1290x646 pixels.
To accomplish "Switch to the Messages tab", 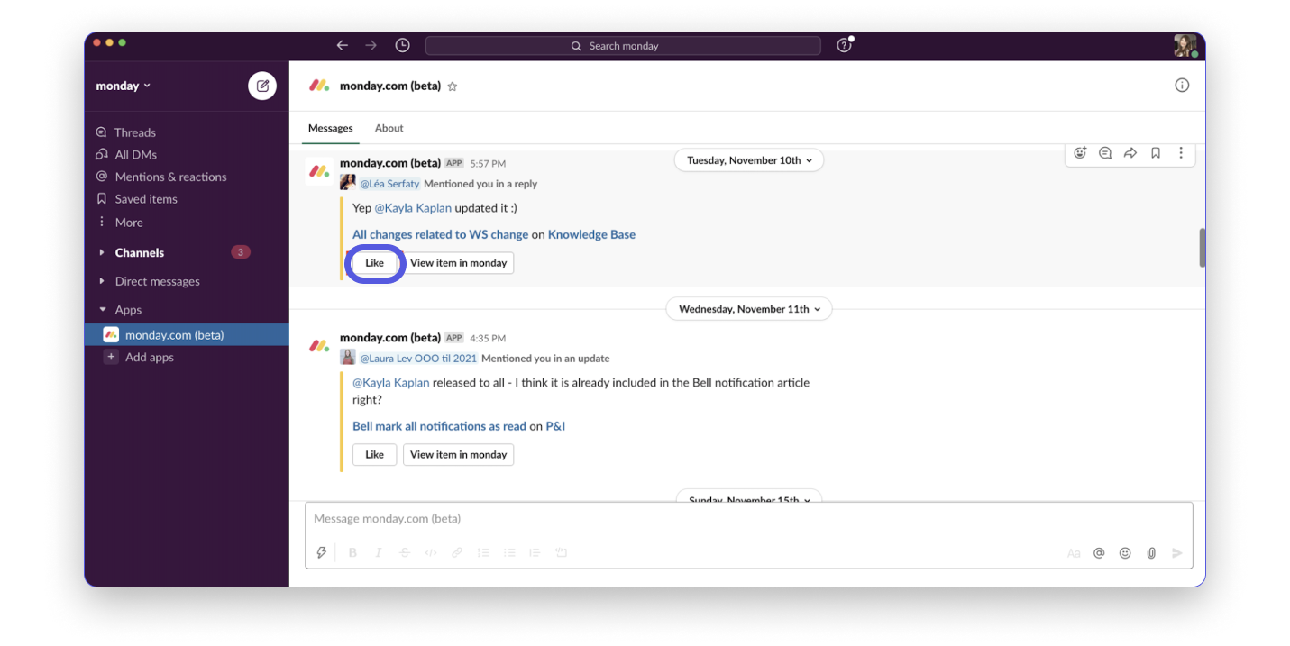I will [x=331, y=128].
